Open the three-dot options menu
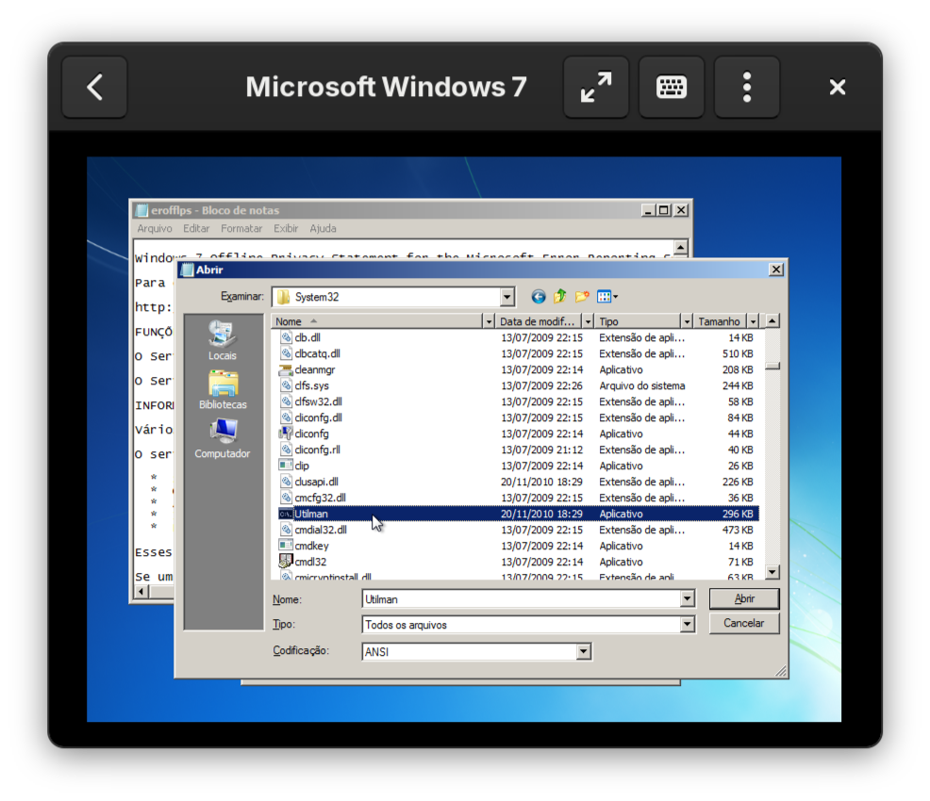 (747, 87)
